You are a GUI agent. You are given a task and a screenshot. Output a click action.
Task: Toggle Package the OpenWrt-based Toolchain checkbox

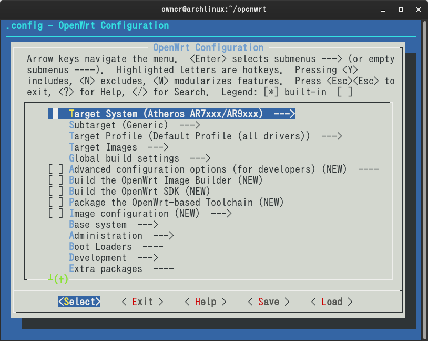click(x=56, y=203)
